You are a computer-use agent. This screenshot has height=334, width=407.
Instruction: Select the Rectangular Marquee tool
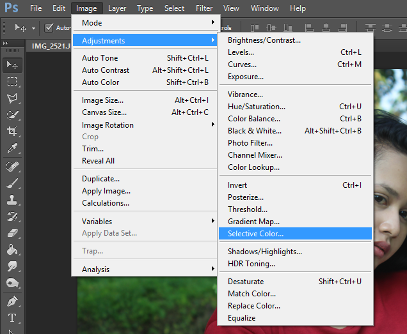tap(12, 82)
